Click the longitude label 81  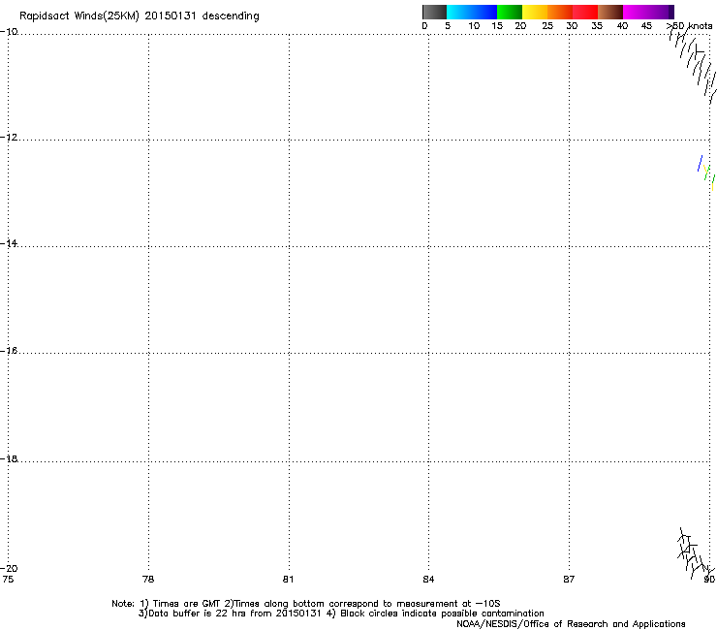tap(288, 580)
